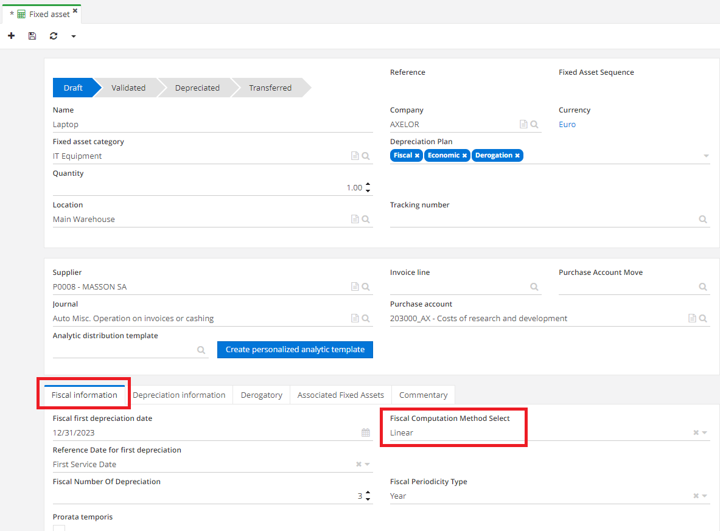Search Purchase account with magnifier icon
Viewport: 720px width, 531px height.
[x=703, y=319]
